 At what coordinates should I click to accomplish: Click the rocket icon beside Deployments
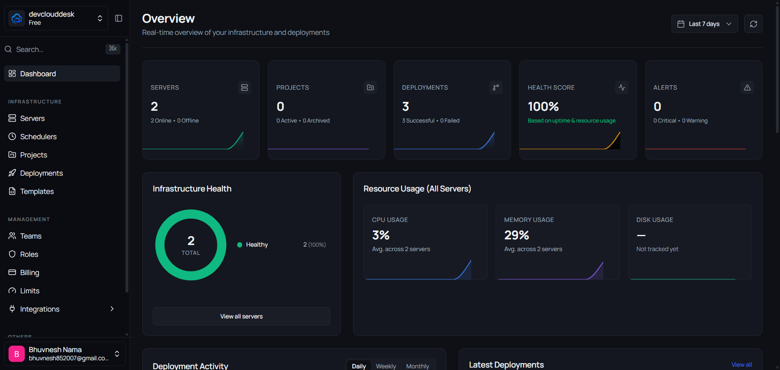[x=12, y=173]
